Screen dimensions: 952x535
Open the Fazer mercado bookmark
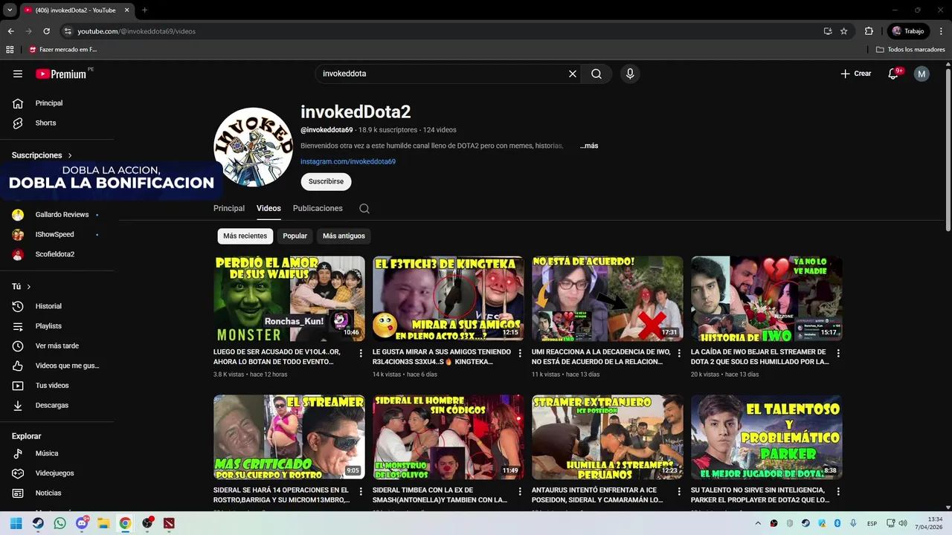63,50
